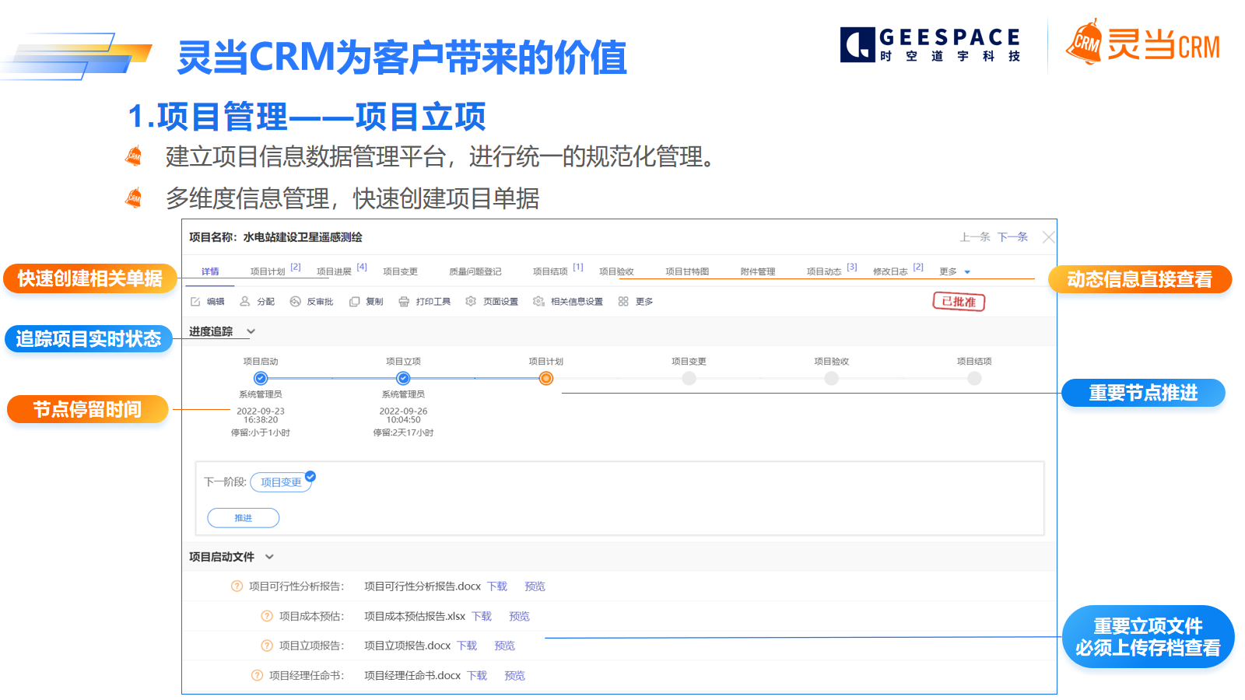This screenshot has height=700, width=1245.
Task: Collapse the 项目启动文件 section
Action: [269, 557]
